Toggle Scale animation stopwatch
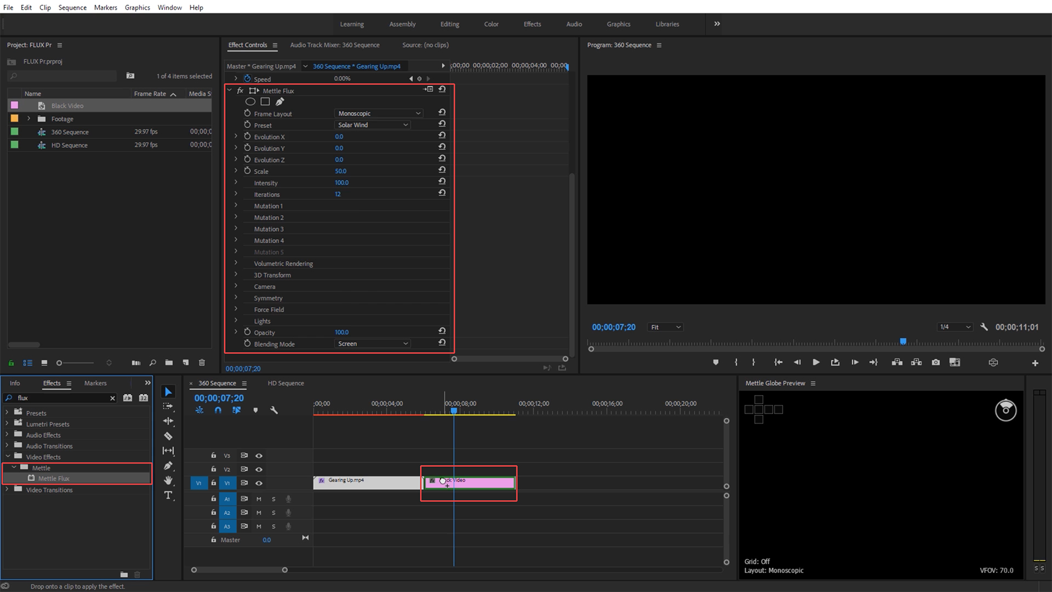1052x592 pixels. click(247, 171)
